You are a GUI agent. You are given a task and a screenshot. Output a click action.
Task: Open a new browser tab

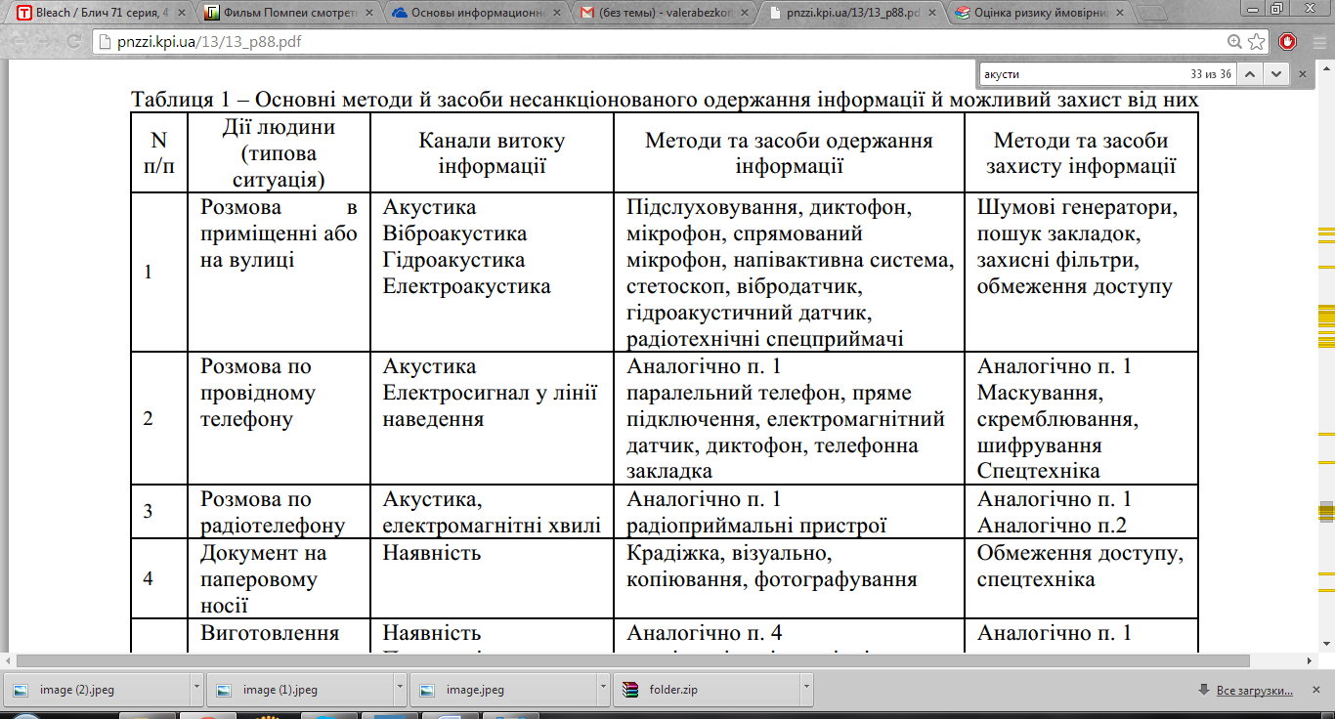coord(1153,14)
